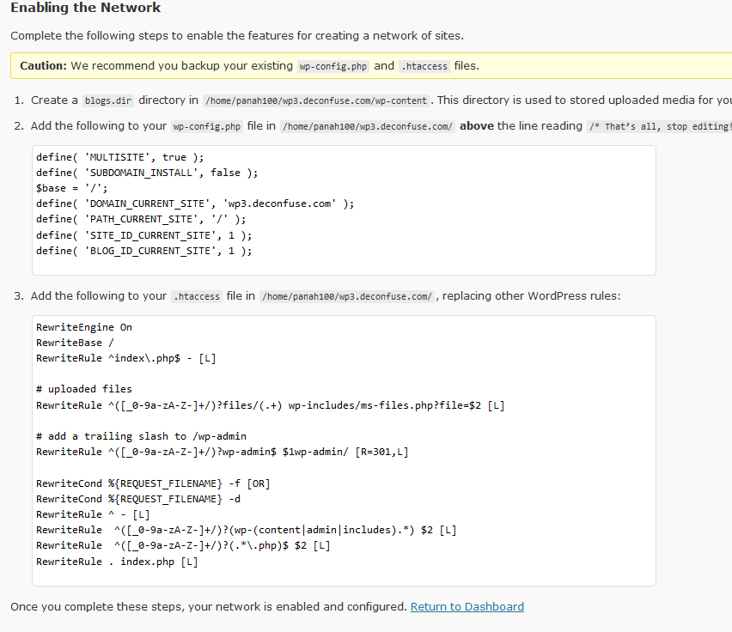This screenshot has height=632, width=732.
Task: Click the '# uploaded files' comment line
Action: (84, 389)
